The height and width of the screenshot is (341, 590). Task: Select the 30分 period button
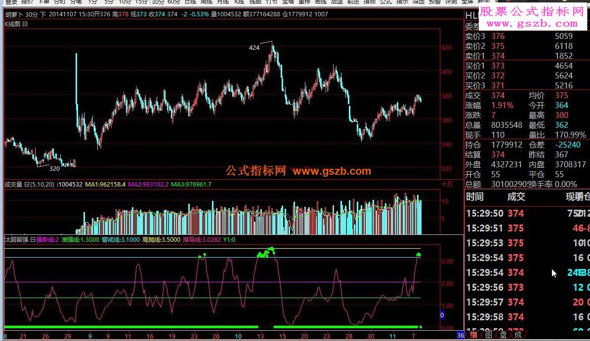(x=158, y=2)
